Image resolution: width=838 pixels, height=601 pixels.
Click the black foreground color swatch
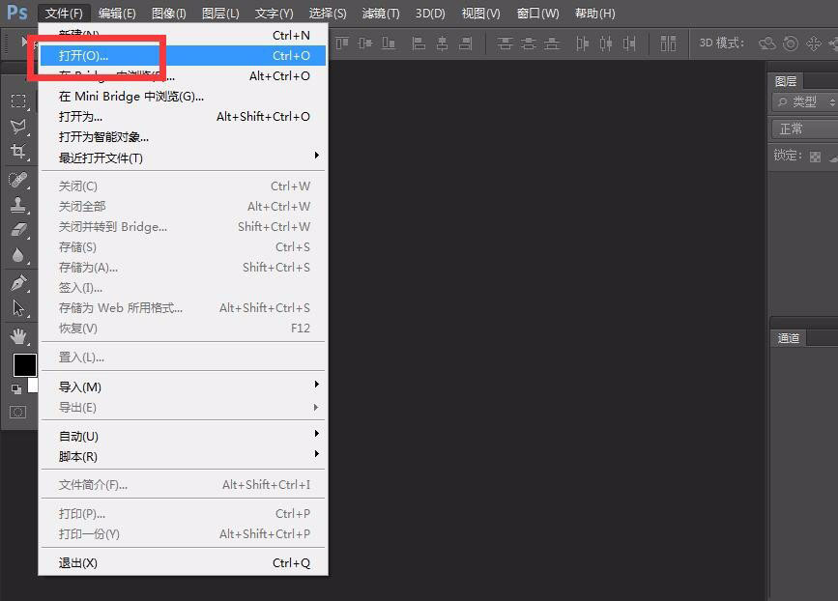(x=23, y=364)
